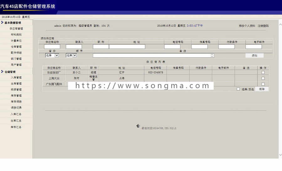Viewport: 282px width, 171px height.
Task: Go to 出库管理 page
Action: click(16, 83)
